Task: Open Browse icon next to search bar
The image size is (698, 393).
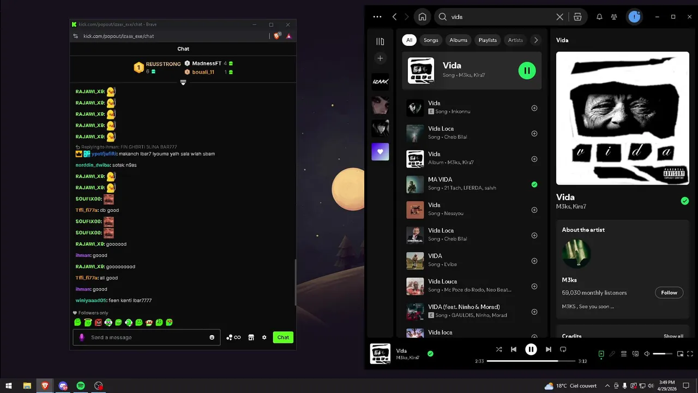Action: [577, 17]
